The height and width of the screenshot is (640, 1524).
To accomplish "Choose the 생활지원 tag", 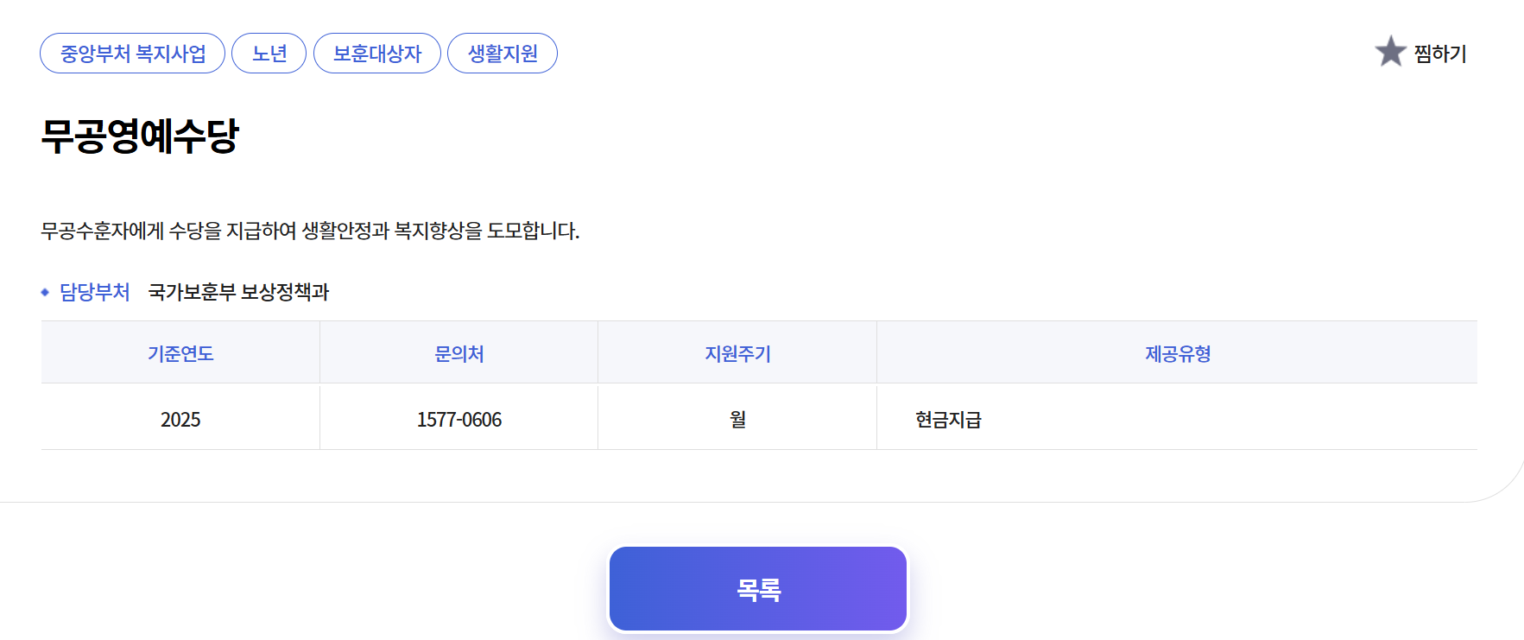I will pos(503,54).
